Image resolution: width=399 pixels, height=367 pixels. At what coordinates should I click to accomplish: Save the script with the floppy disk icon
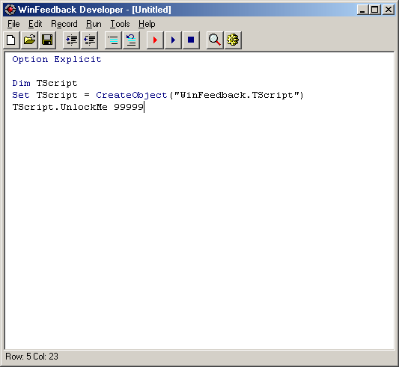[47, 40]
